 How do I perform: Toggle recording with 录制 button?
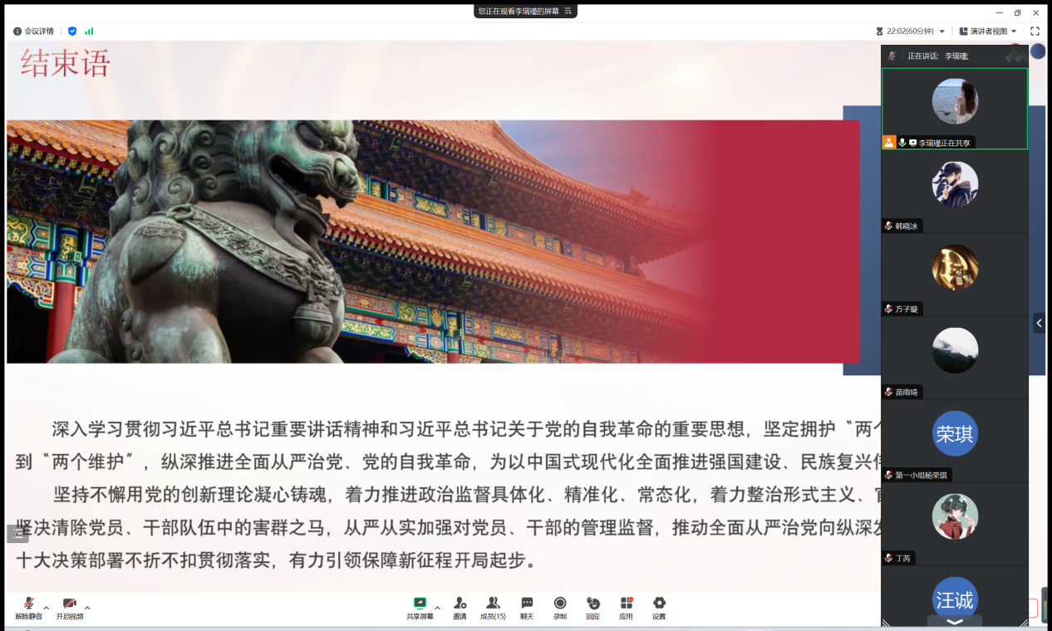(560, 607)
